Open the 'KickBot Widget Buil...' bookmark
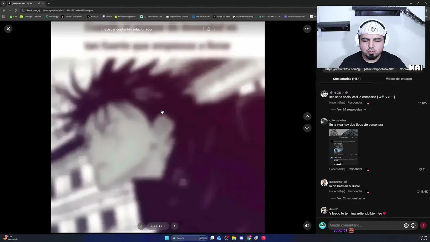430x242 pixels. pos(126,16)
